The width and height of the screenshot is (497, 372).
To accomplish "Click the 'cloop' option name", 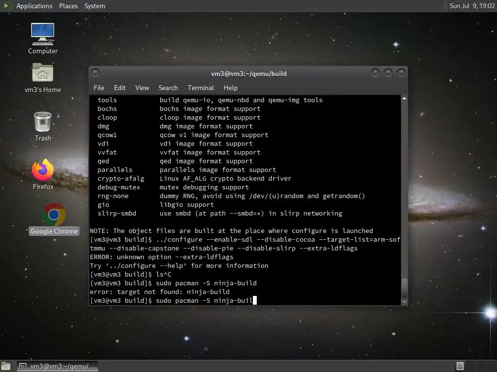I will tap(107, 118).
